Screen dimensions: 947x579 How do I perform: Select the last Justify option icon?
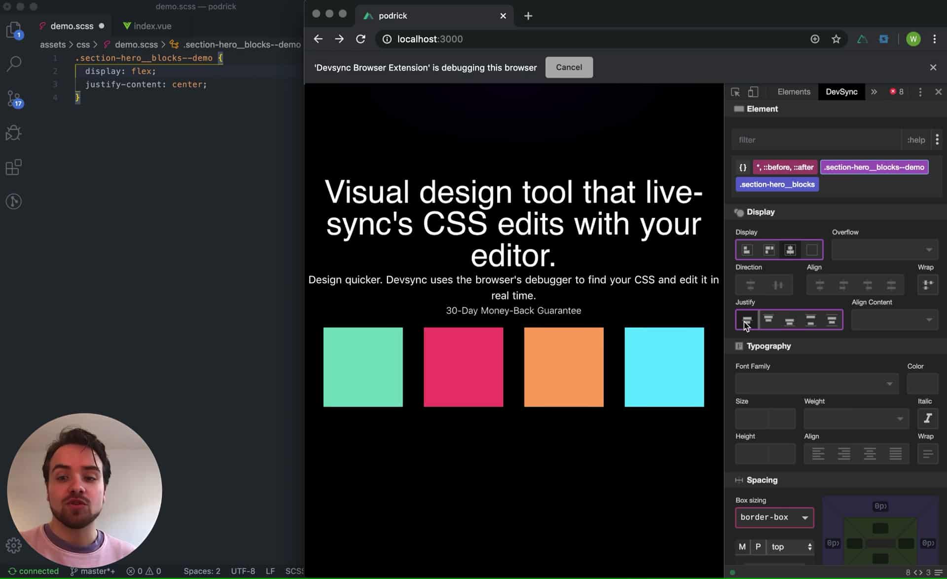tap(832, 320)
